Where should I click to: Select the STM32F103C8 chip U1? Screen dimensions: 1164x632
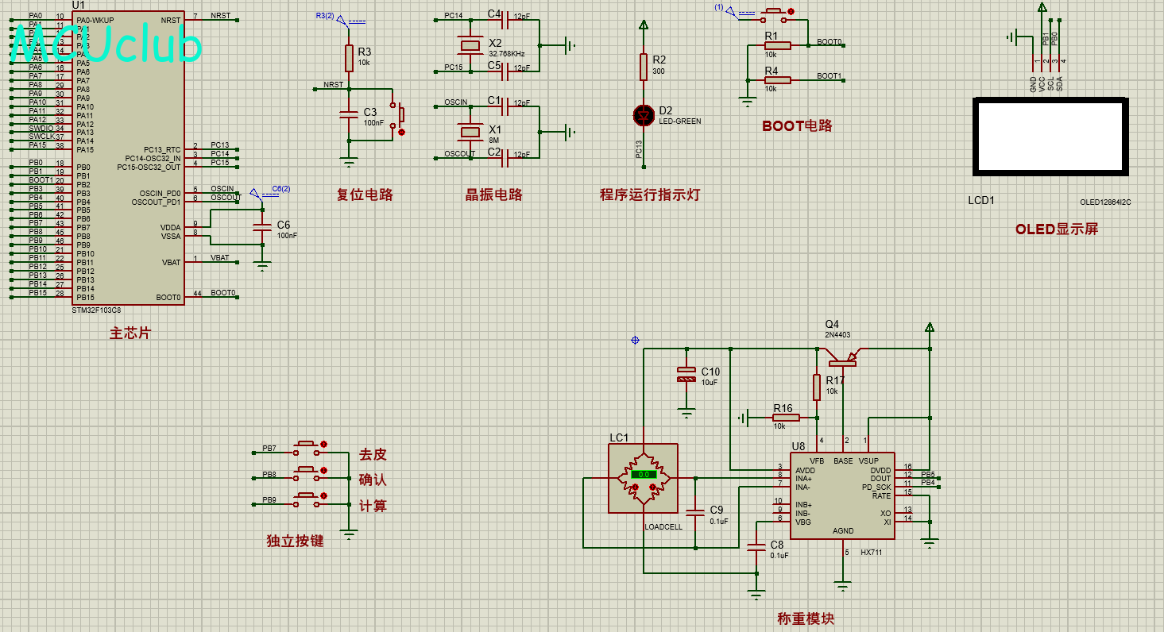[x=129, y=157]
